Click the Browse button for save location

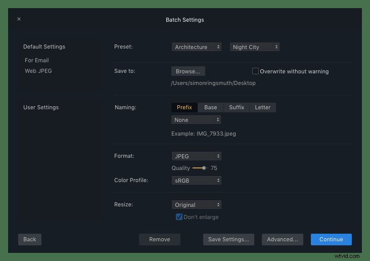(x=188, y=71)
